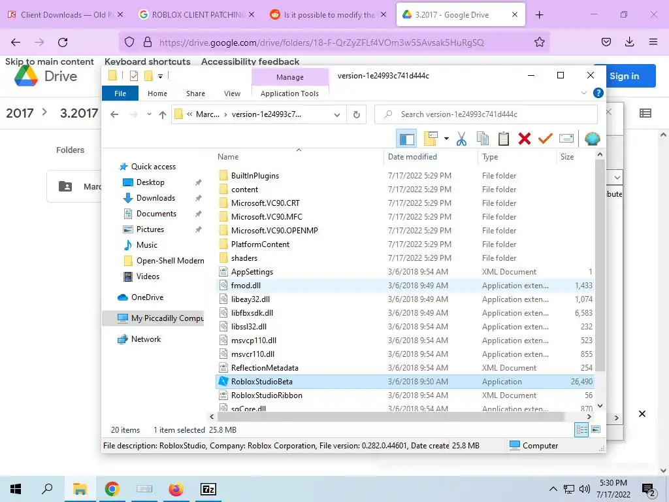Sort by Date modified column header
The image size is (669, 502).
click(412, 157)
